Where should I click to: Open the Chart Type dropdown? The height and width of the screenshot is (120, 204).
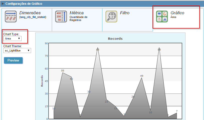coord(12,38)
